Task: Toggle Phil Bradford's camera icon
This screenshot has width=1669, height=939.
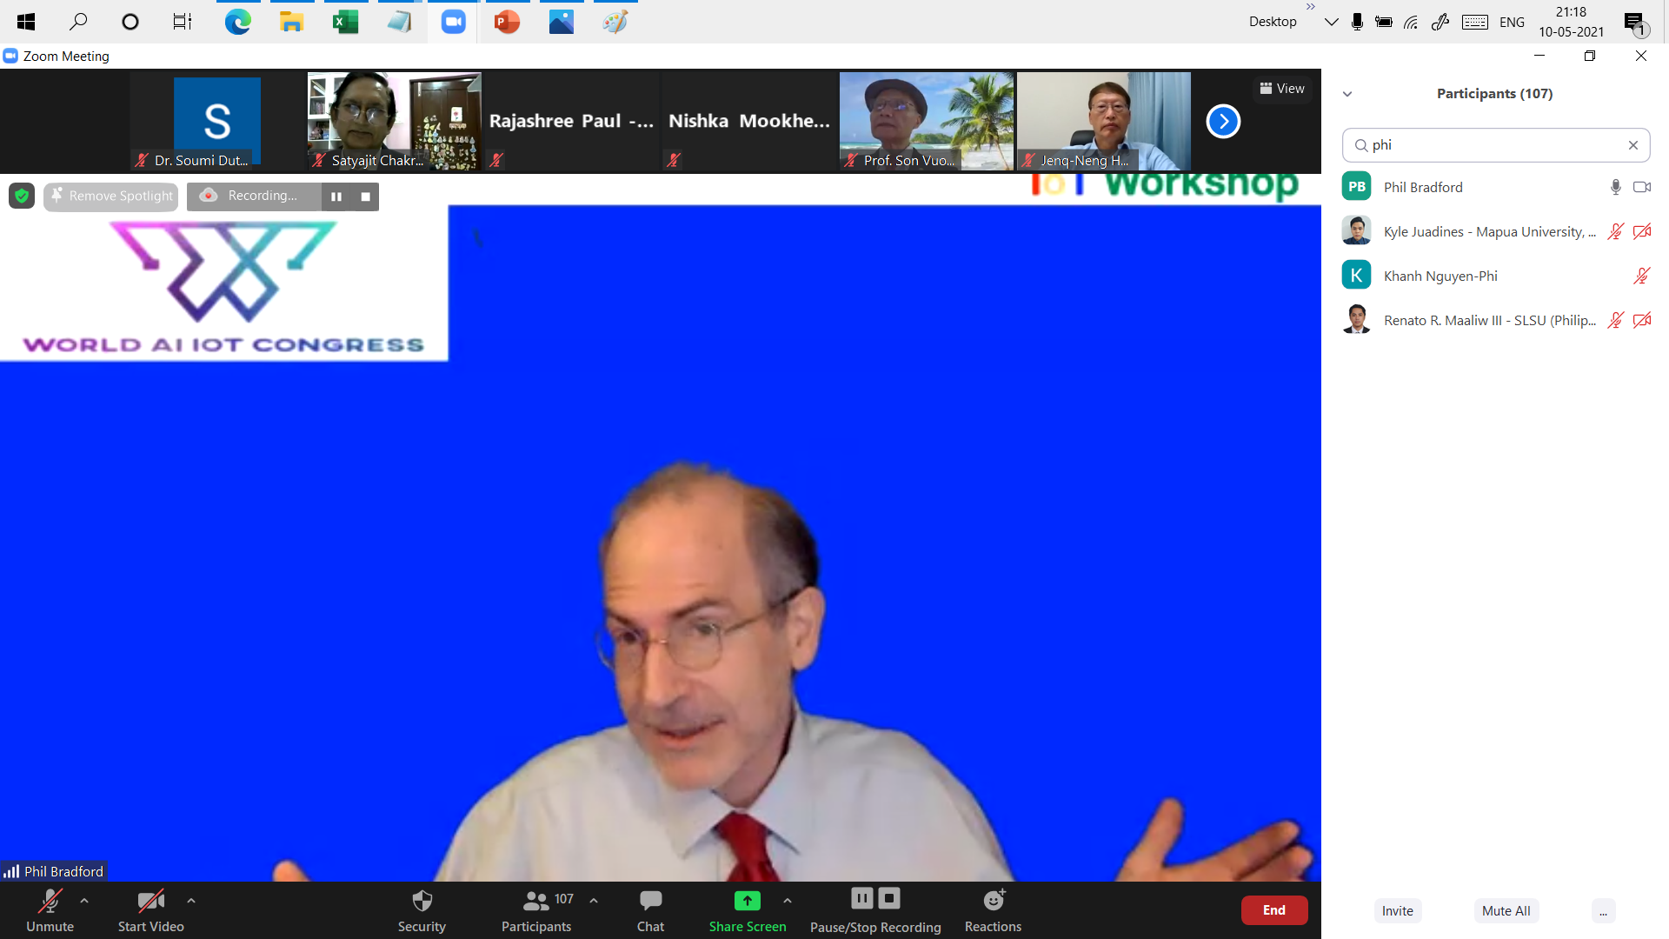Action: pyautogui.click(x=1642, y=187)
